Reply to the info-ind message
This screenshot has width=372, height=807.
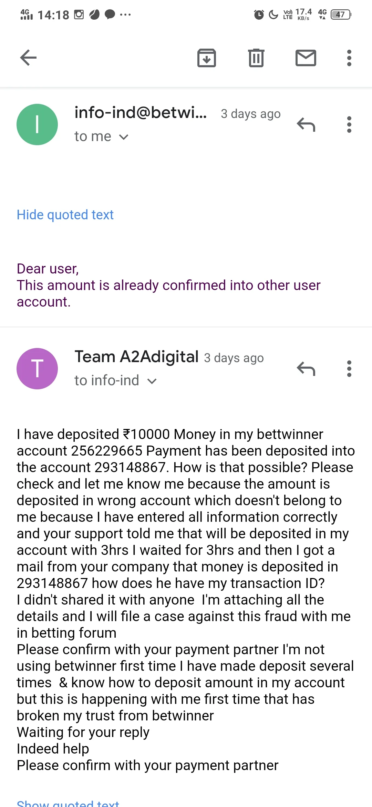(x=306, y=124)
